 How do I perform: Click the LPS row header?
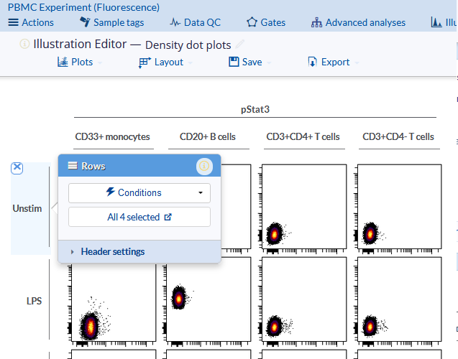[x=32, y=301]
